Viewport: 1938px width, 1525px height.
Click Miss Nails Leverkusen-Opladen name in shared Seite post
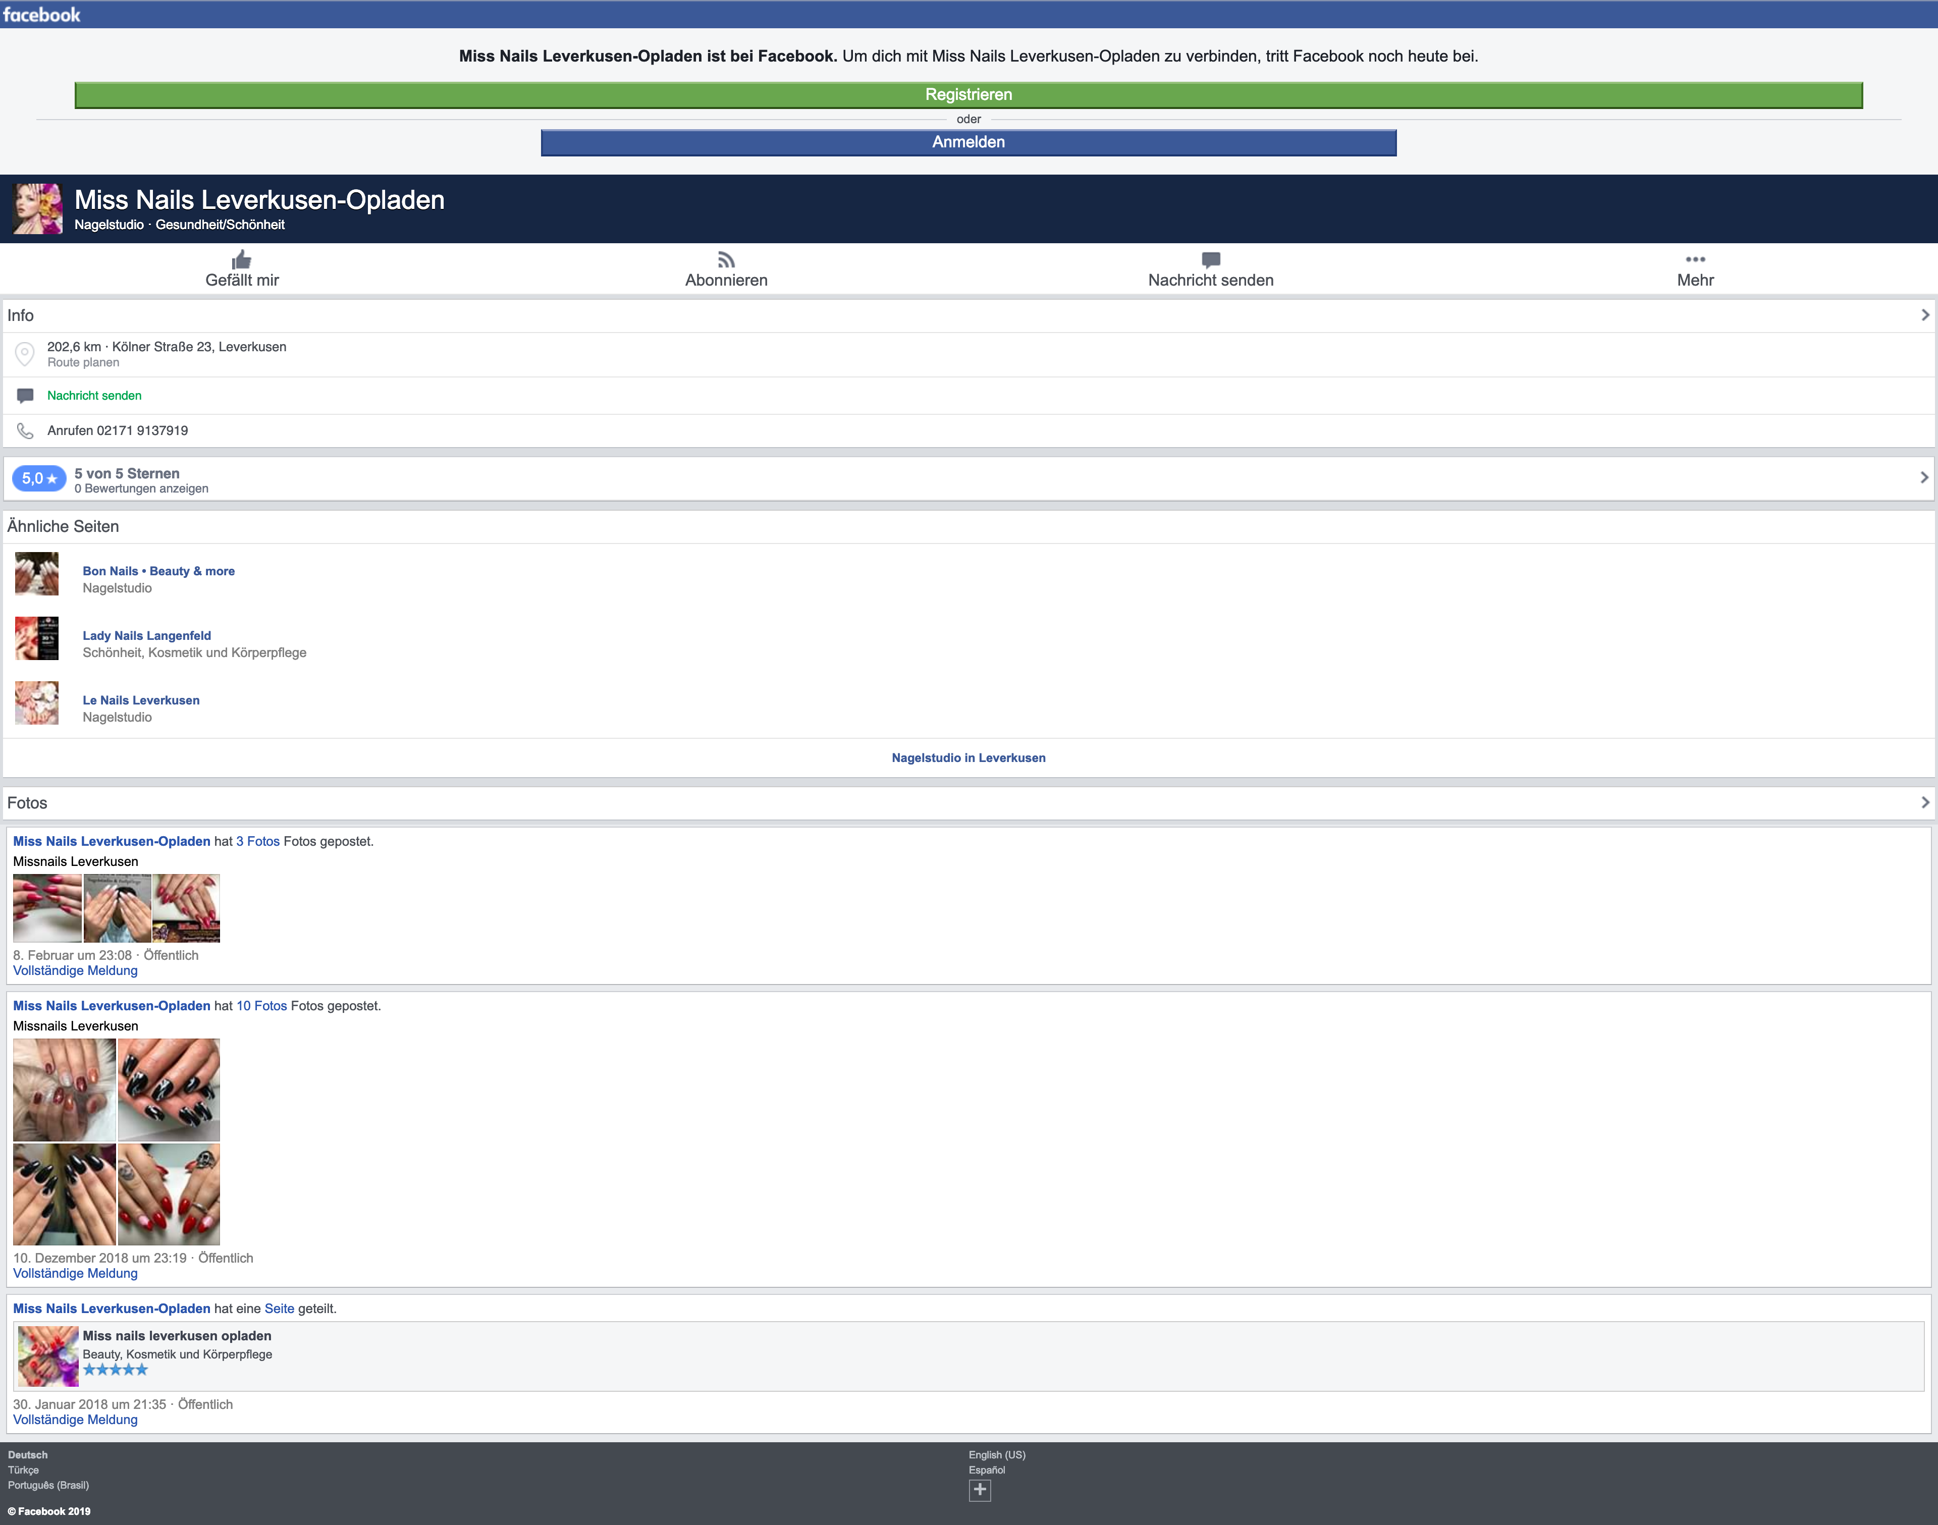click(112, 1308)
